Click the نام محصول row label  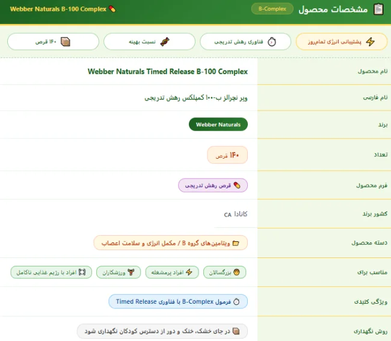372,72
